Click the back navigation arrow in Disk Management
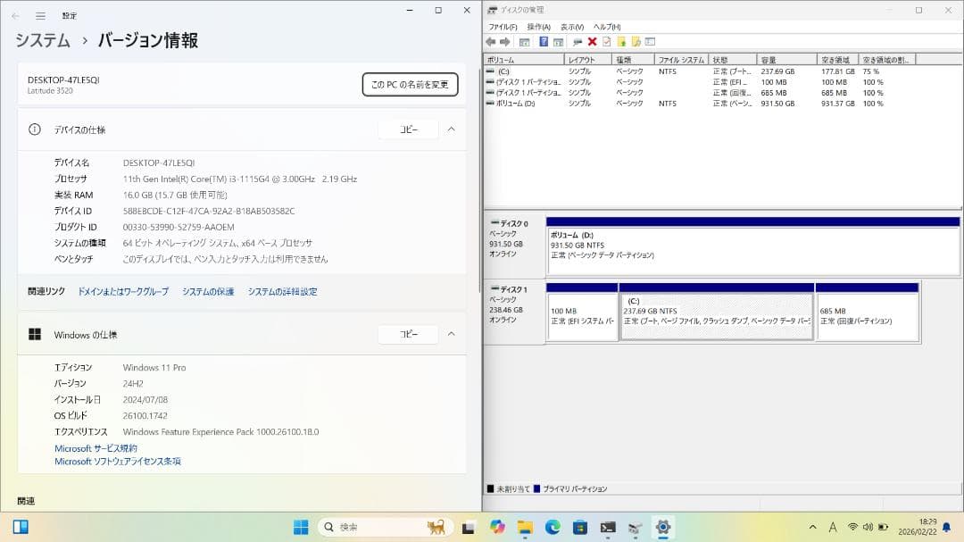The height and width of the screenshot is (542, 964). (491, 41)
